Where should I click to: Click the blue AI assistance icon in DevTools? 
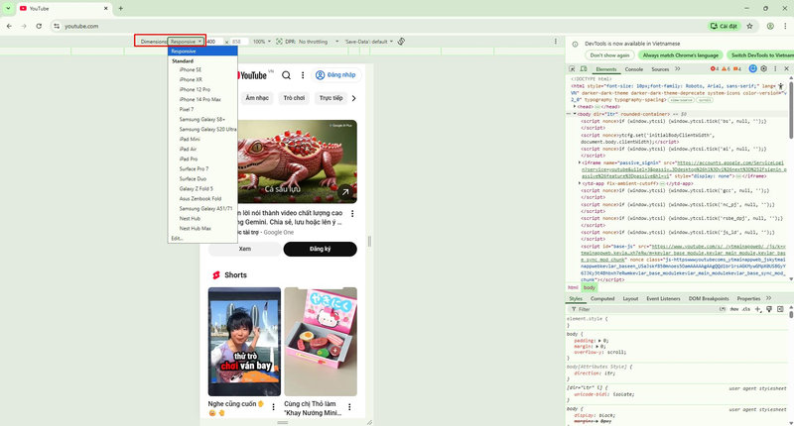click(753, 68)
